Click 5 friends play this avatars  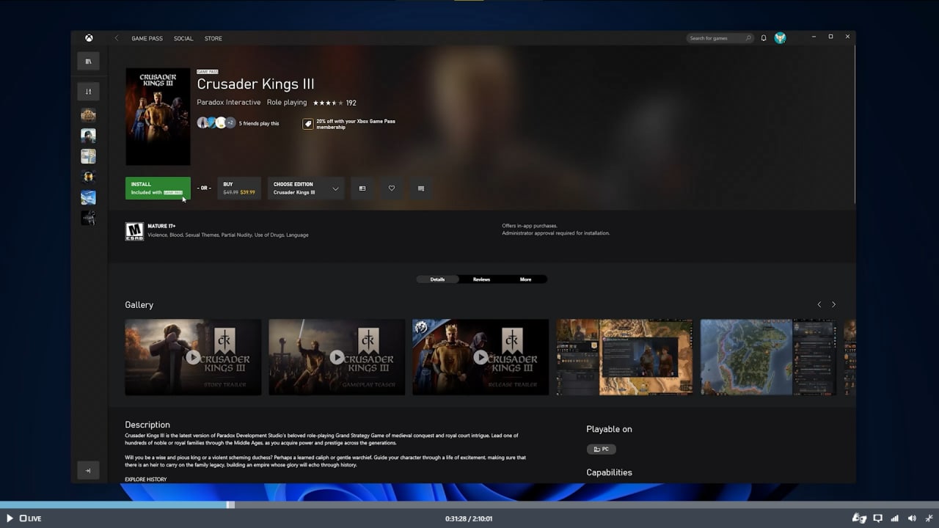pos(216,123)
